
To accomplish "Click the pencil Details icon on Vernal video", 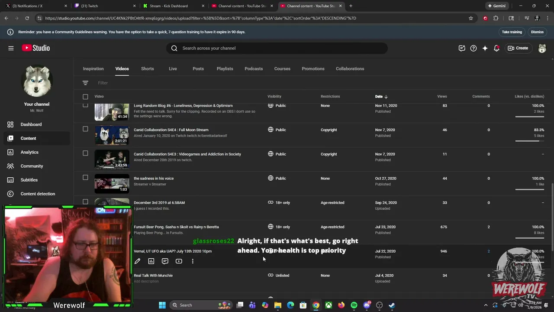I will [137, 261].
